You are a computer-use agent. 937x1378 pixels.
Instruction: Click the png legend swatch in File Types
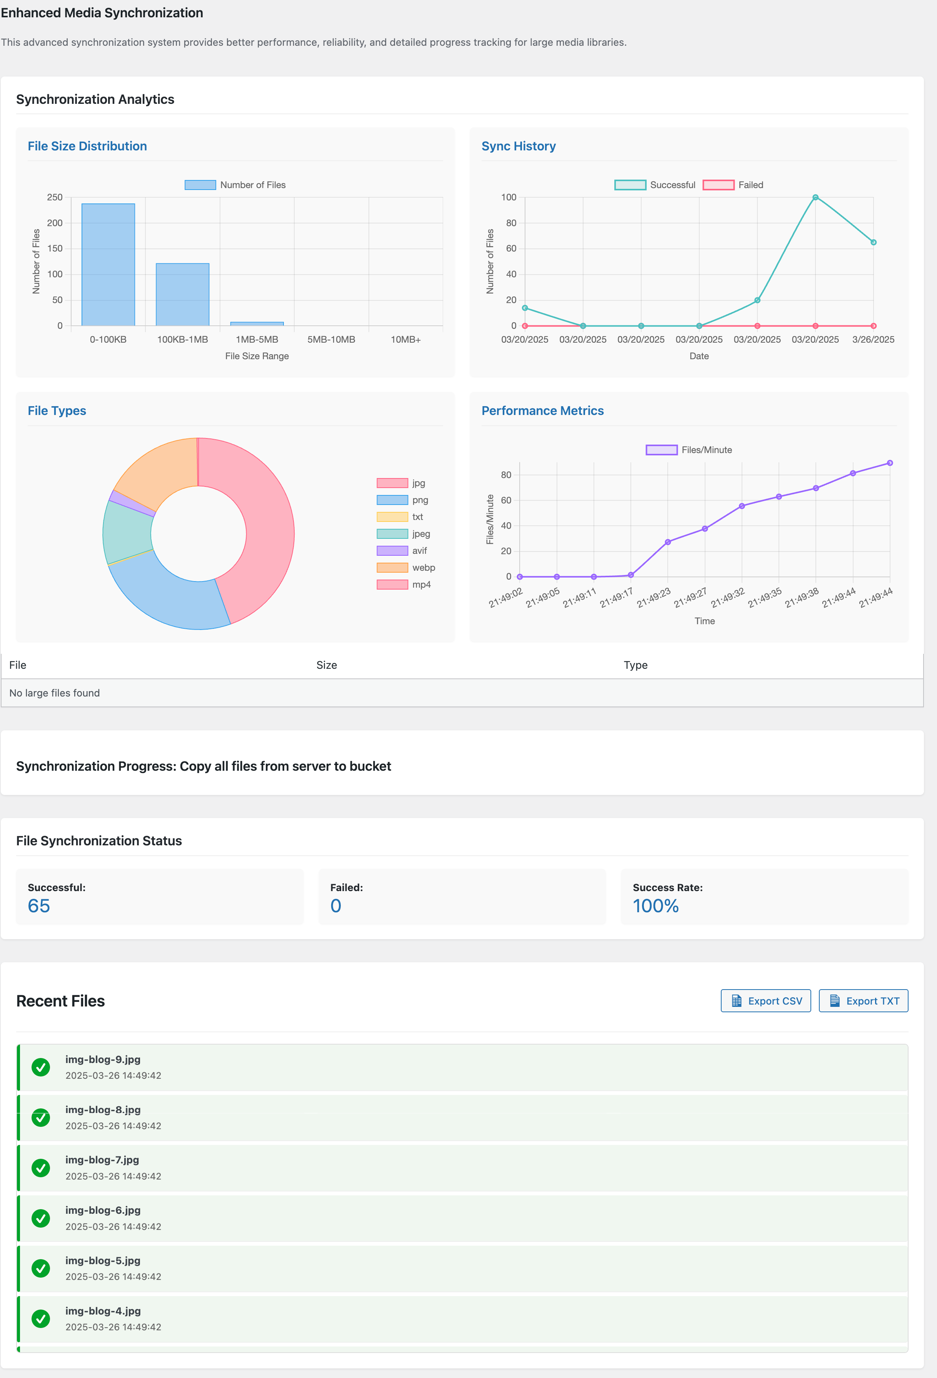(392, 500)
